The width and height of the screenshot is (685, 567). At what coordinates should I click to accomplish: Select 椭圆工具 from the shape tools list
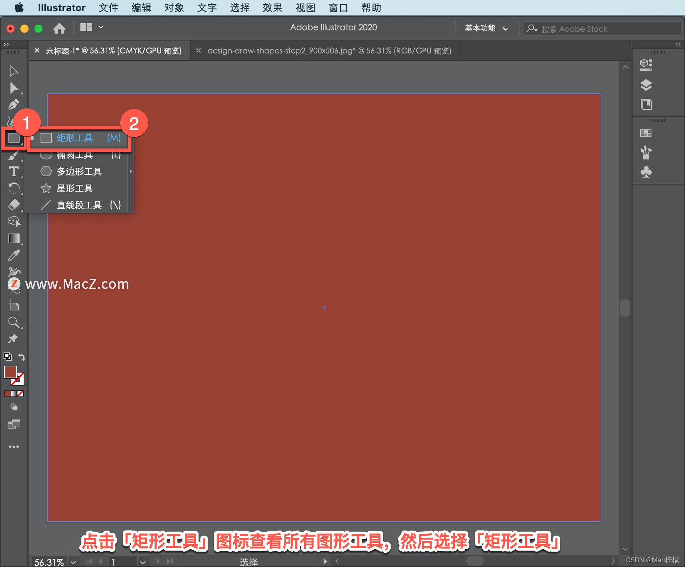point(75,155)
